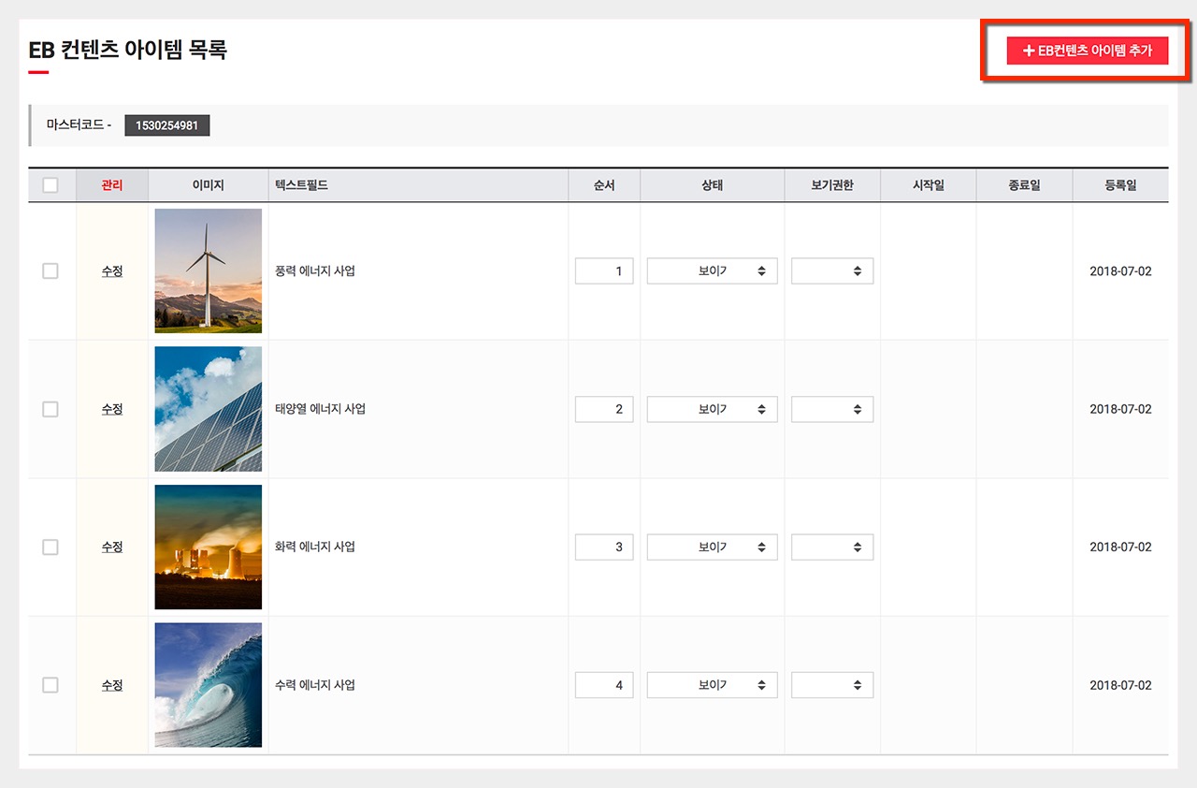Check the box for 화력 에너지 사업 row
This screenshot has height=788, width=1197.
[x=50, y=547]
